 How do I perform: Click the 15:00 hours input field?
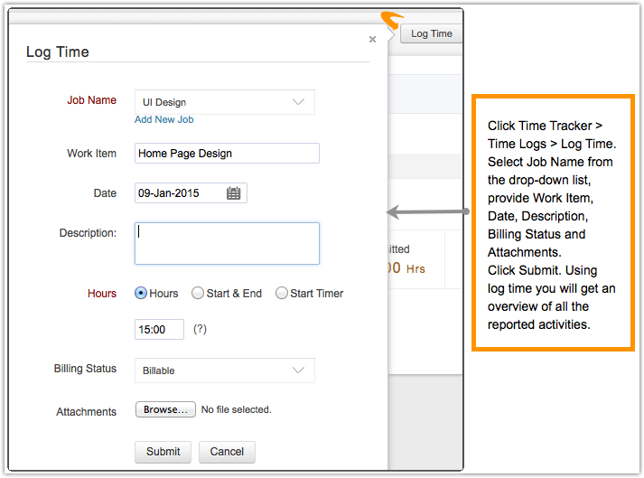tap(159, 330)
